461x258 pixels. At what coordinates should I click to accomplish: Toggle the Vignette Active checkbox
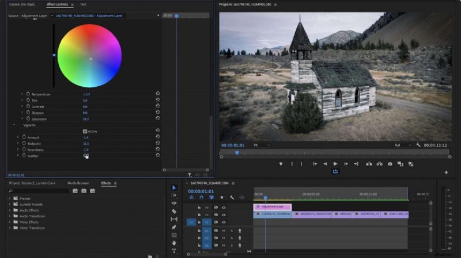(x=85, y=132)
